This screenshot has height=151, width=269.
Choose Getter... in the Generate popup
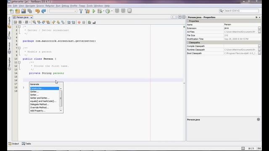coord(45,91)
